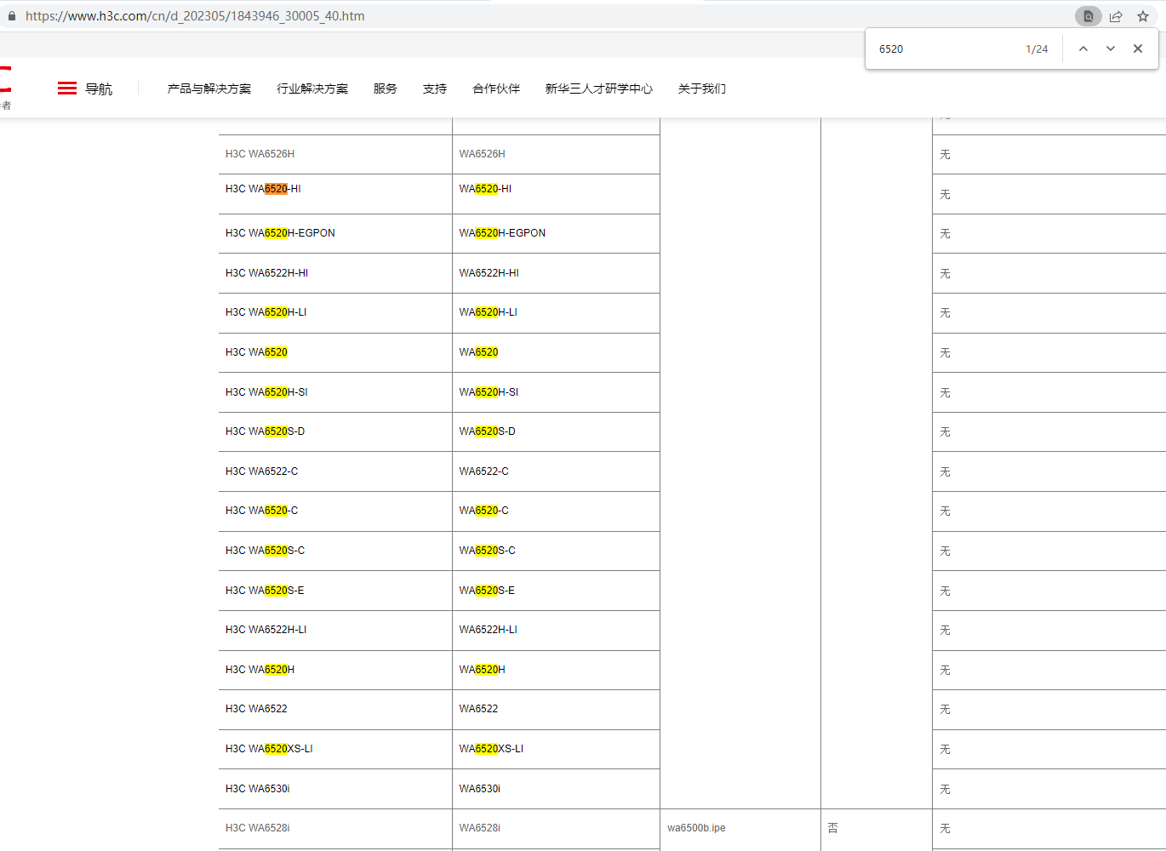Image resolution: width=1166 pixels, height=851 pixels.
Task: Open the page search lens icon
Action: click(1088, 16)
